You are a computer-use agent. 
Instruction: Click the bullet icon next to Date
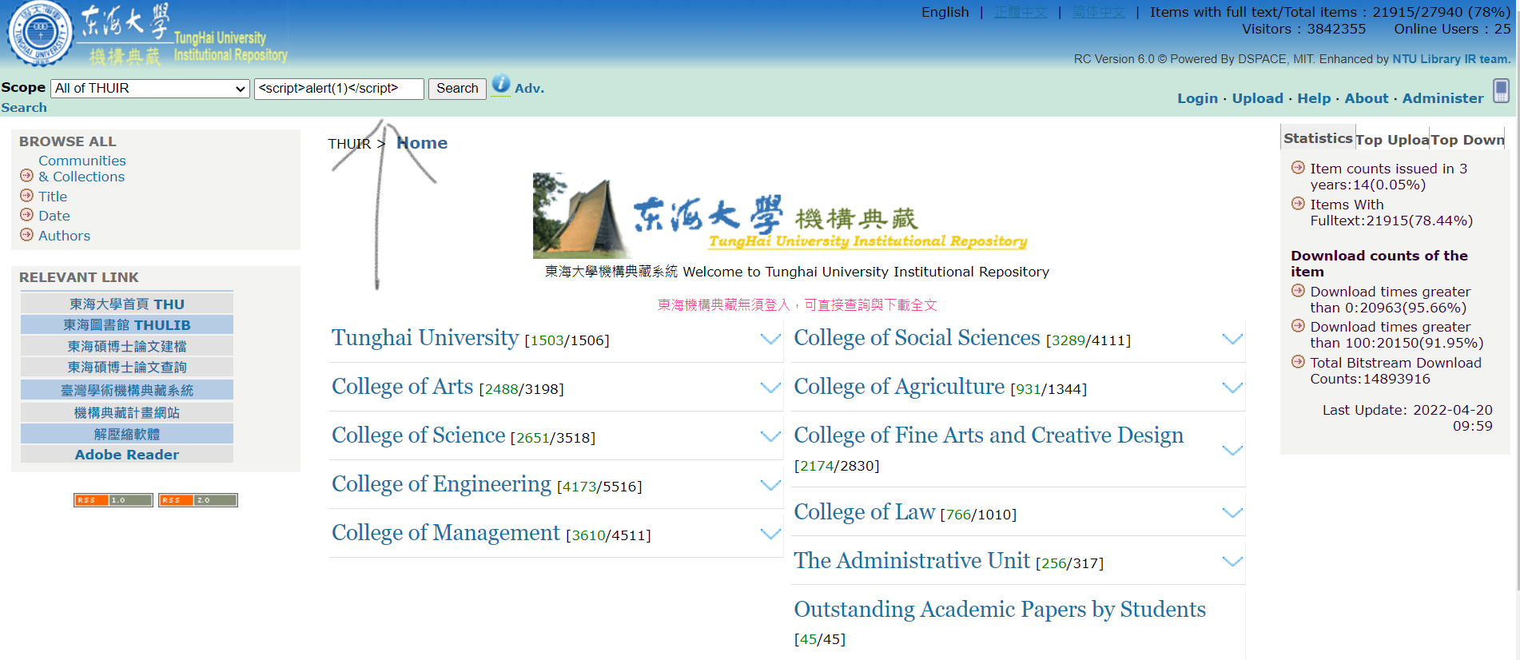[26, 215]
